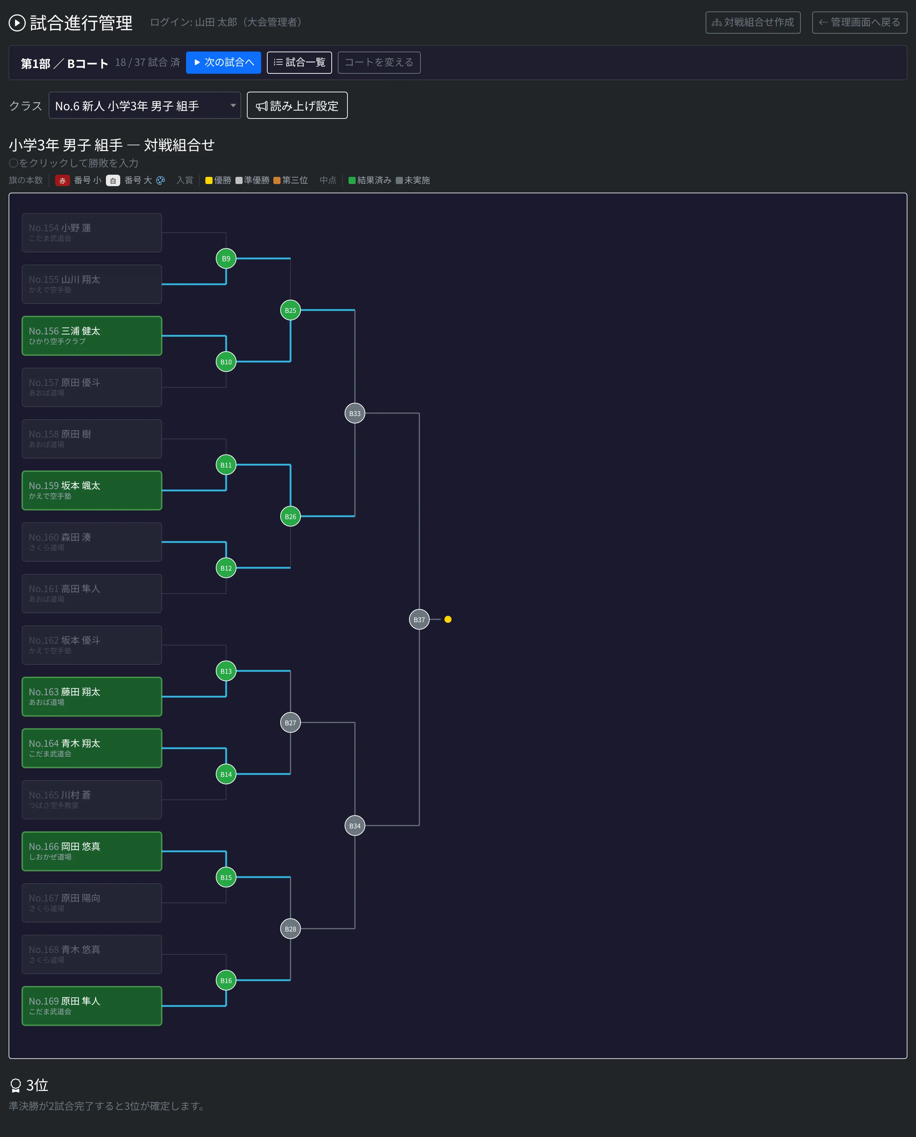Open match node B15
Image resolution: width=916 pixels, height=1137 pixels.
(x=226, y=877)
